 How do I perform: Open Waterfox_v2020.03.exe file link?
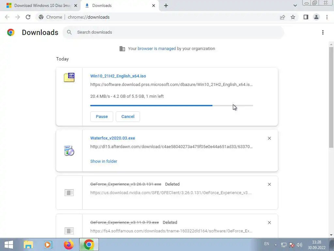[x=113, y=138]
